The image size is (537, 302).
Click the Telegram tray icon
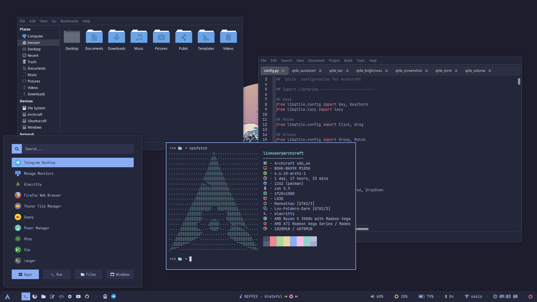coord(114,296)
